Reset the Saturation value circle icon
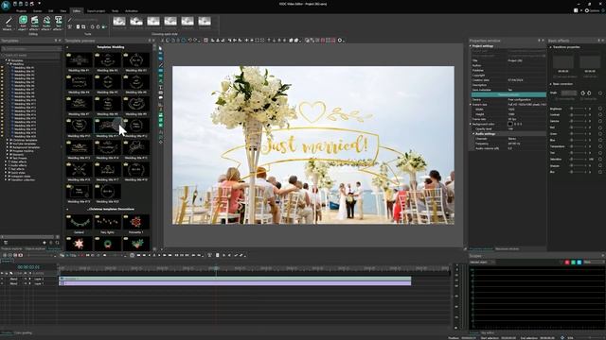Screen dimensions: 606x340 600,160
